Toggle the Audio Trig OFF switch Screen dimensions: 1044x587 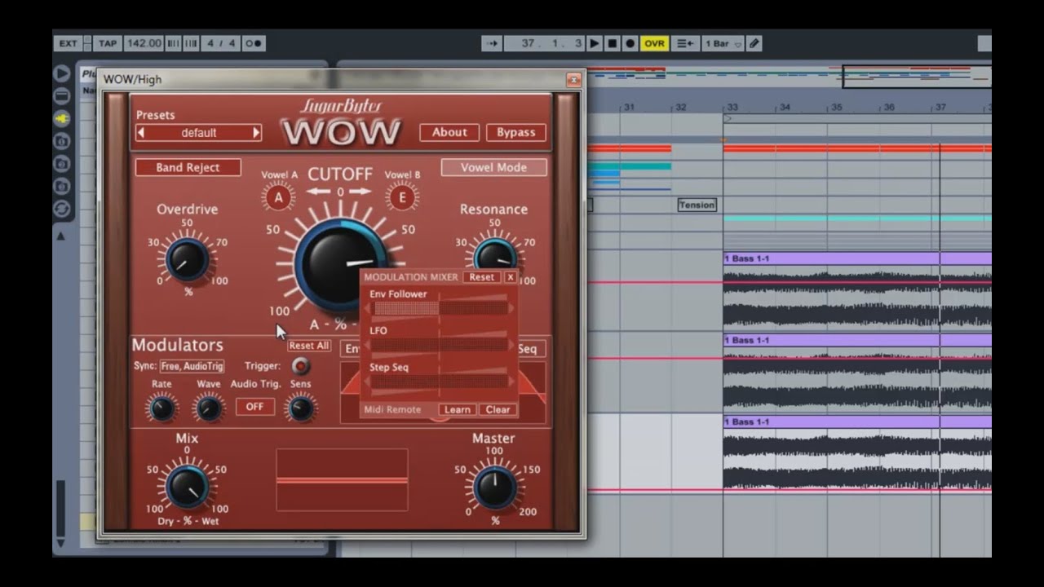pos(255,406)
